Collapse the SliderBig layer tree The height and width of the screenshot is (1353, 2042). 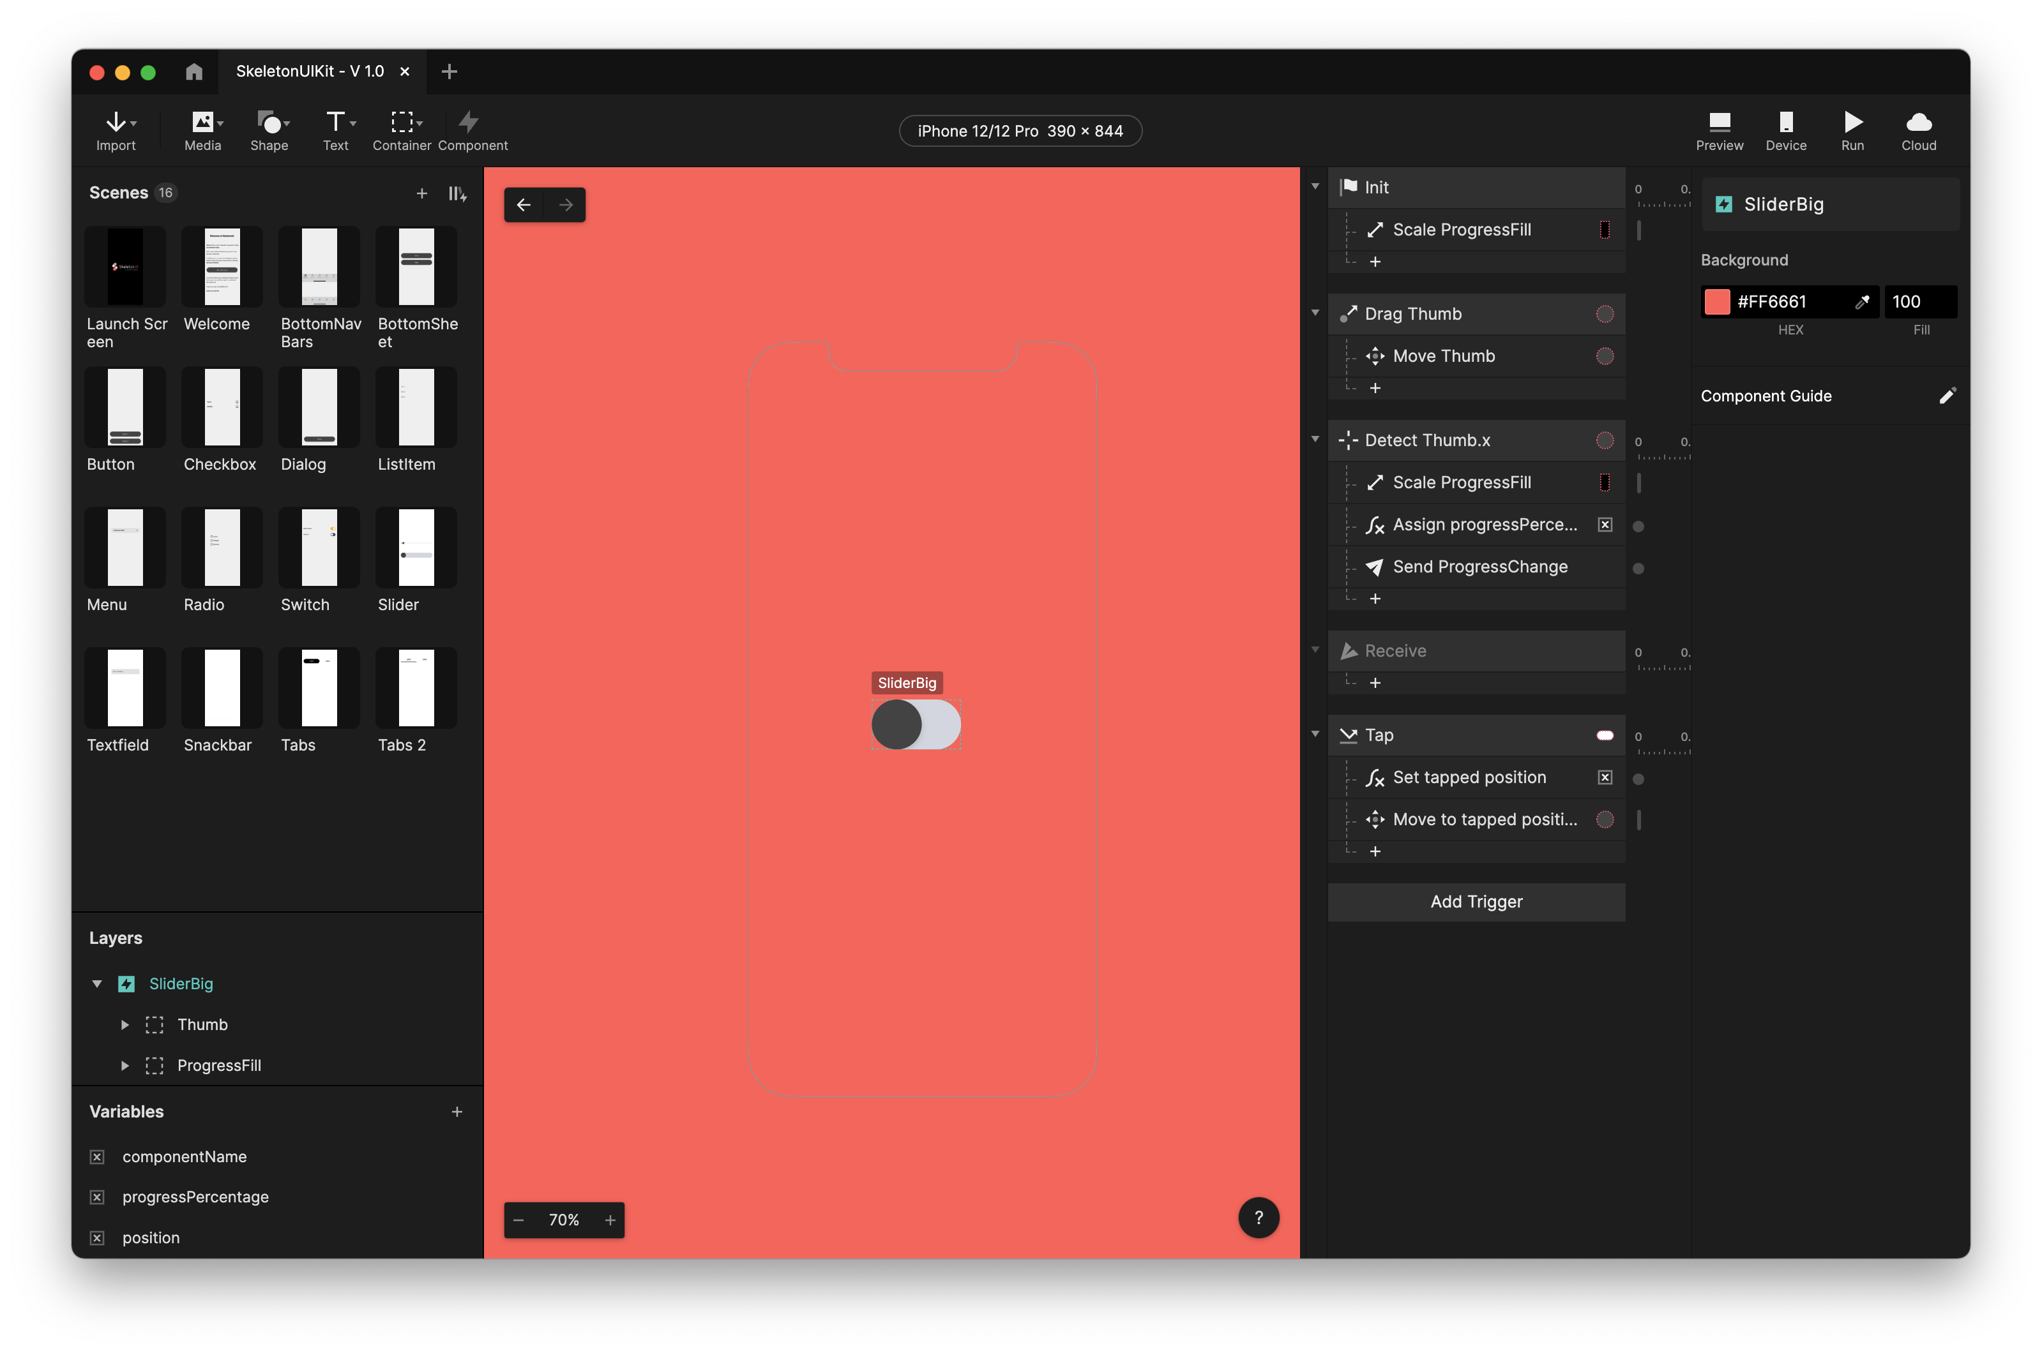point(98,983)
